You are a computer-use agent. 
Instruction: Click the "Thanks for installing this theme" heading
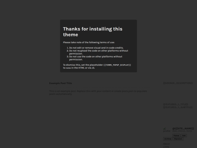coord(93,32)
